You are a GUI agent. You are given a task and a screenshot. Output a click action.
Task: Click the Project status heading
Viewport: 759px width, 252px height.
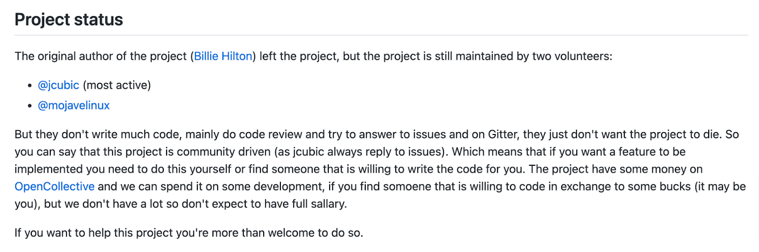69,19
